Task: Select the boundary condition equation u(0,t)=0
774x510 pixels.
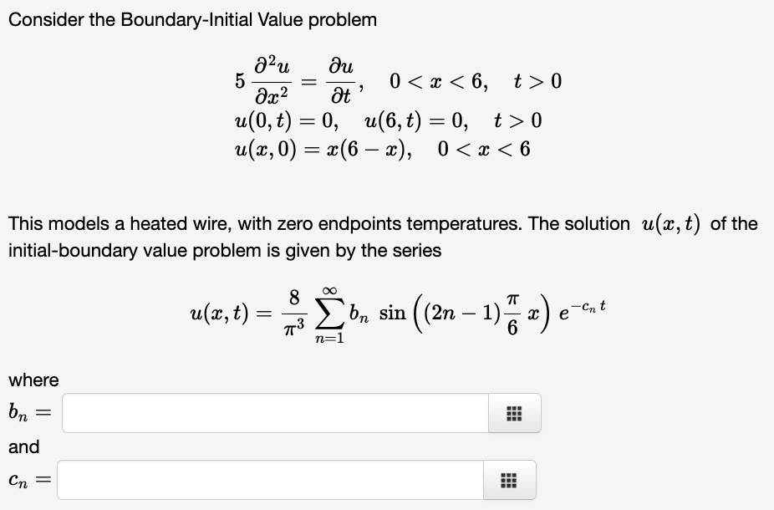Action: coord(284,120)
